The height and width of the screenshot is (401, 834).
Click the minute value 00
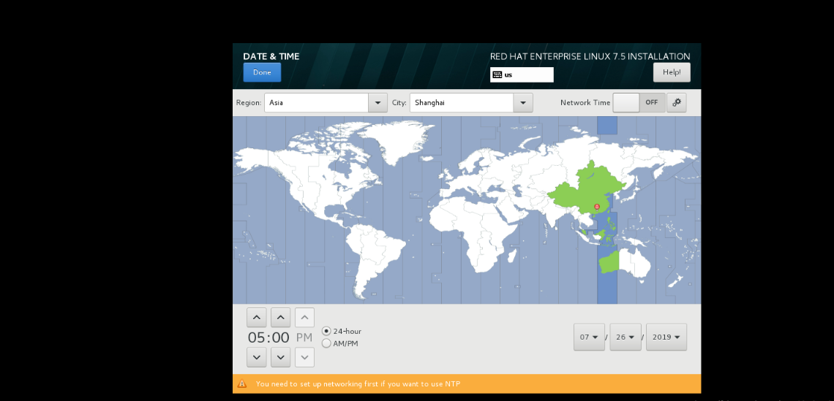pos(280,337)
